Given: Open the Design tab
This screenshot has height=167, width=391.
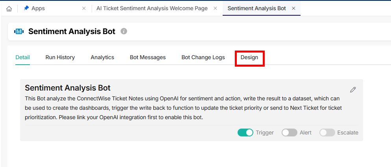Looking at the screenshot, I should (x=249, y=57).
